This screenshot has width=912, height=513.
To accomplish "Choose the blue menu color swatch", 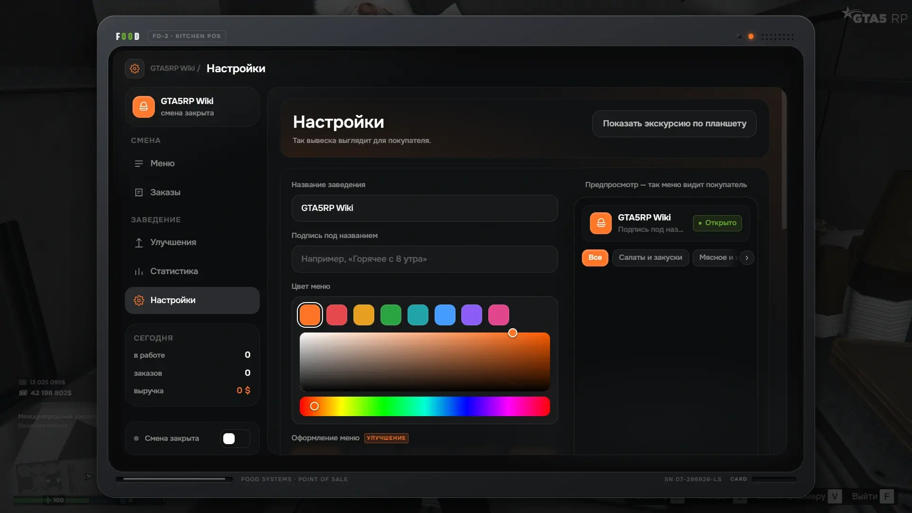I will pos(445,315).
